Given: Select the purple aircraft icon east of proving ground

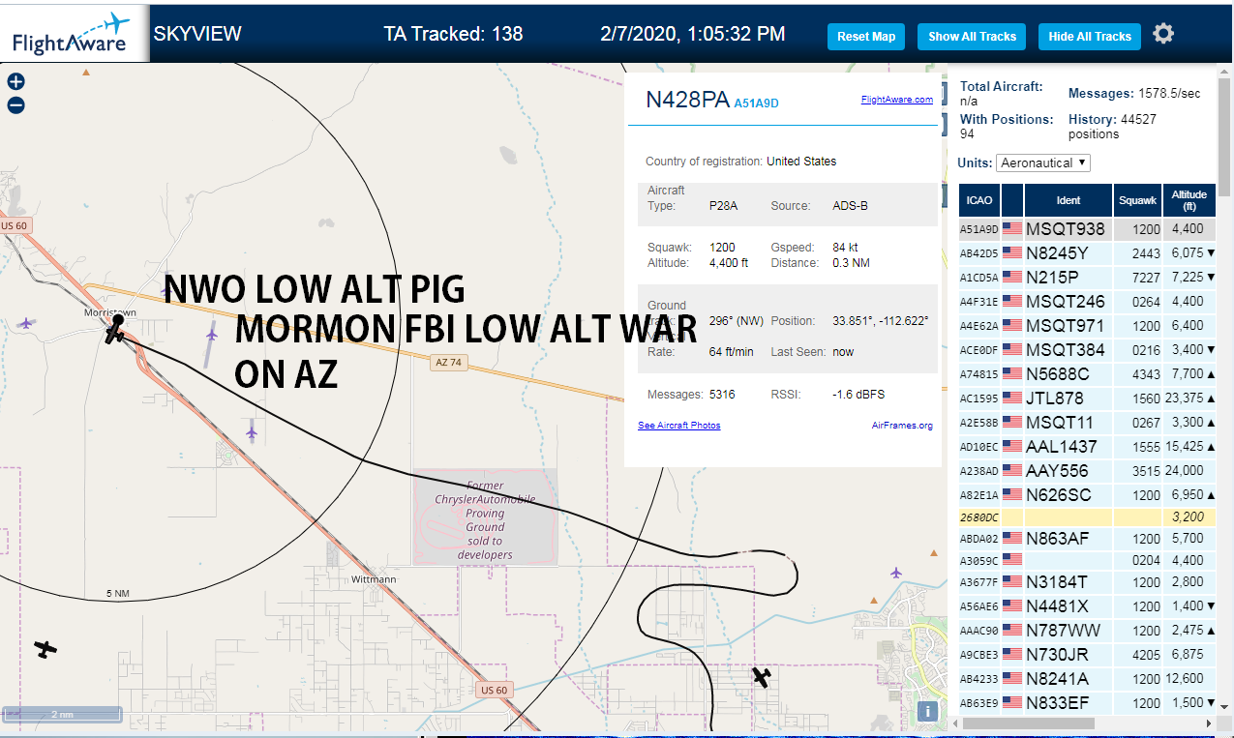Looking at the screenshot, I should 896,573.
